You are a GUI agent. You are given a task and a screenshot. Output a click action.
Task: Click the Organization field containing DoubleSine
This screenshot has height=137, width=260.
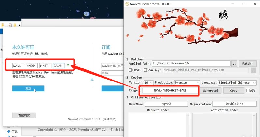click(235, 104)
